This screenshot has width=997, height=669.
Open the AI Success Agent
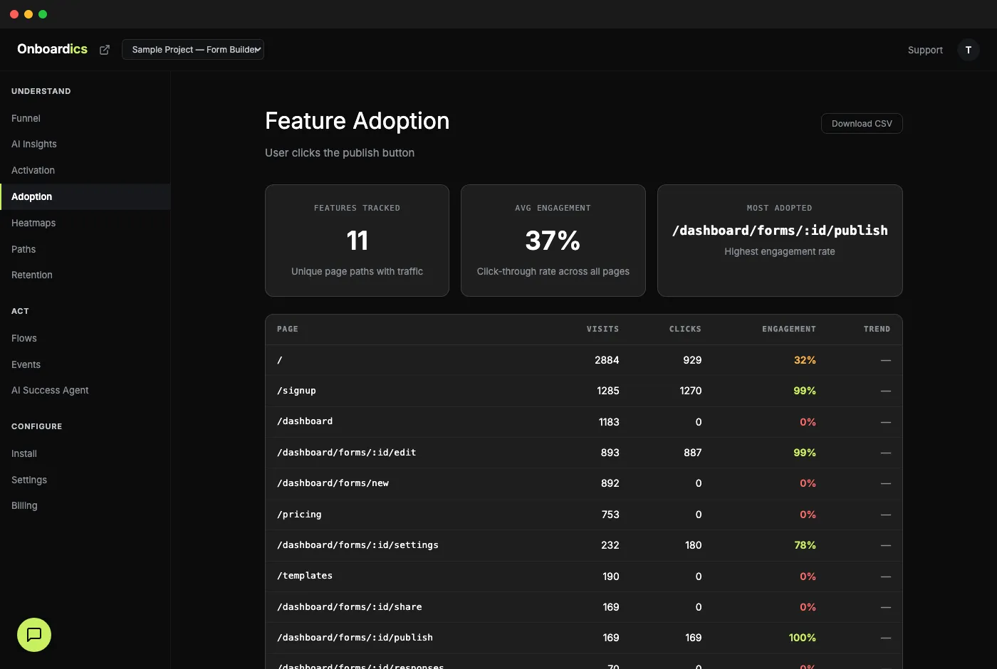[49, 390]
